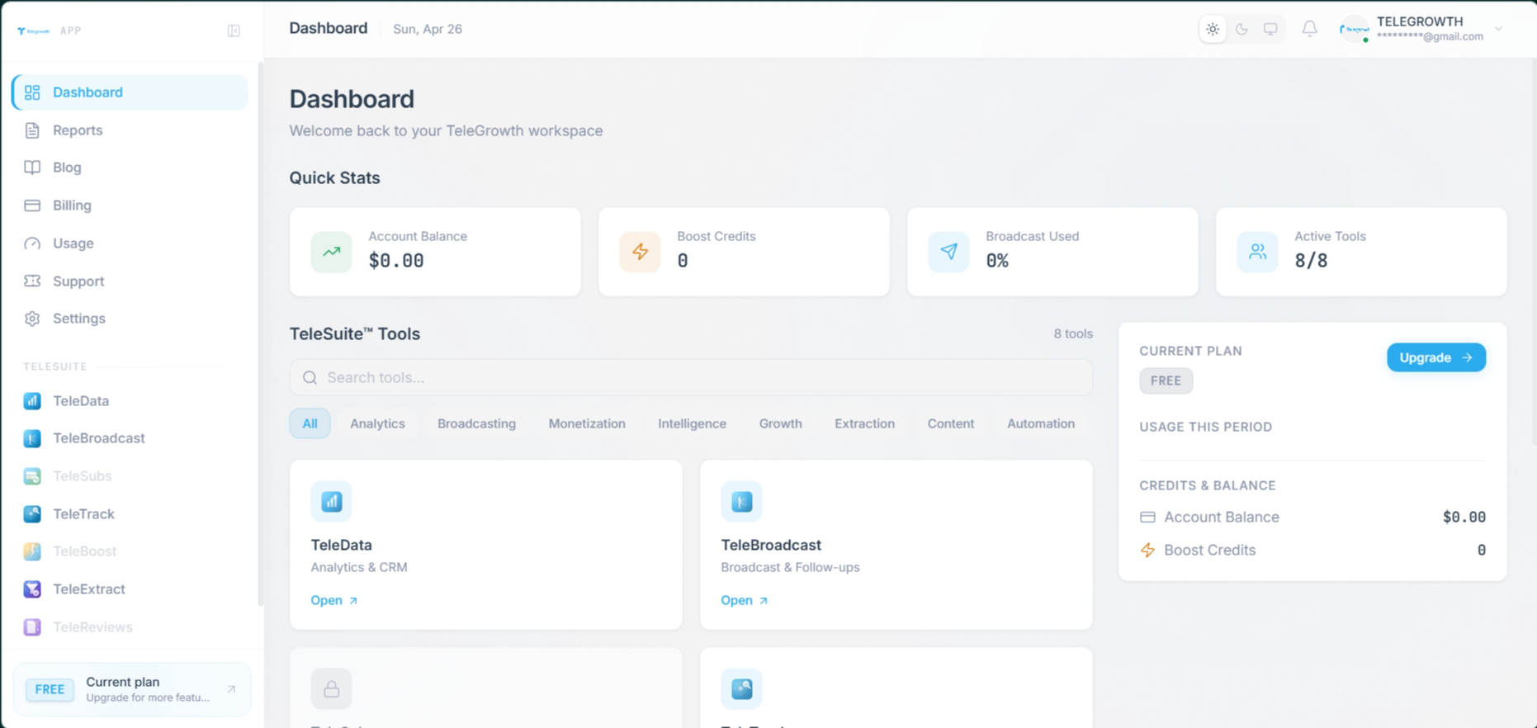1537x728 pixels.
Task: Click Boost Credits lightning icon in Quick Stats
Action: coord(640,252)
